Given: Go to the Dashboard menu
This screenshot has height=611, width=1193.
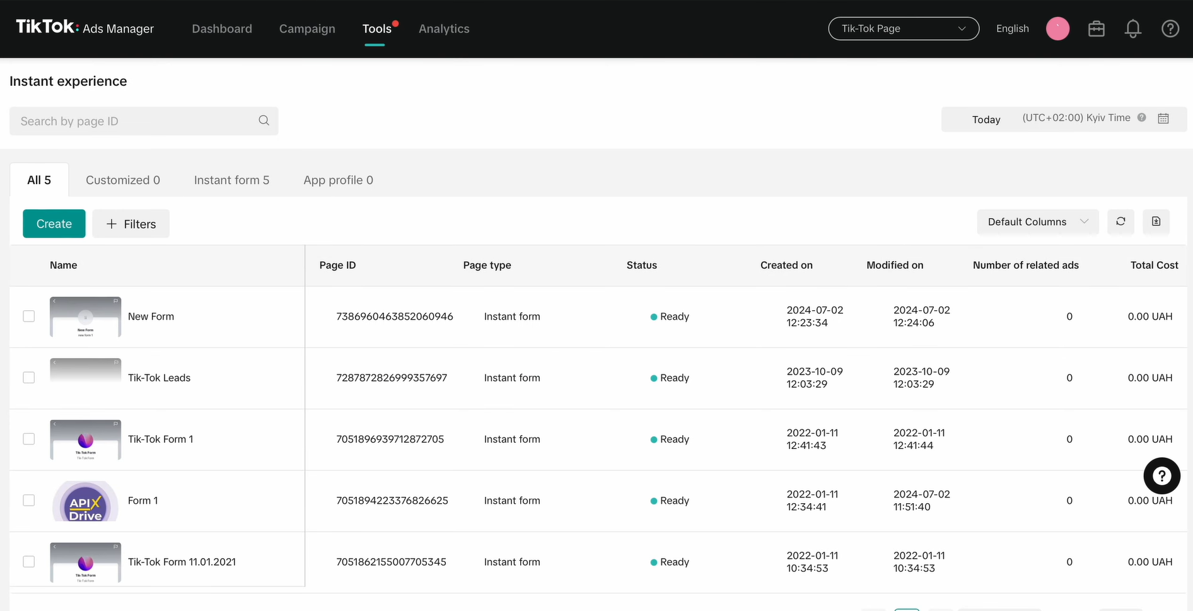Looking at the screenshot, I should pyautogui.click(x=222, y=28).
